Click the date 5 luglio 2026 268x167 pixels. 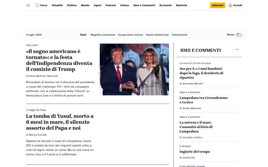tap(34, 35)
